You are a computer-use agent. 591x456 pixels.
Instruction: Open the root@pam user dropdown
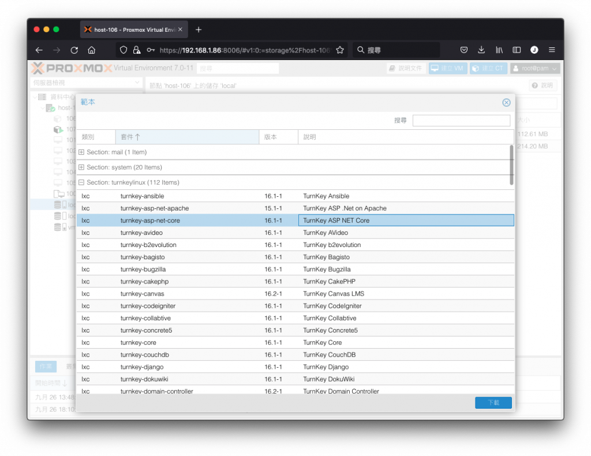point(535,68)
